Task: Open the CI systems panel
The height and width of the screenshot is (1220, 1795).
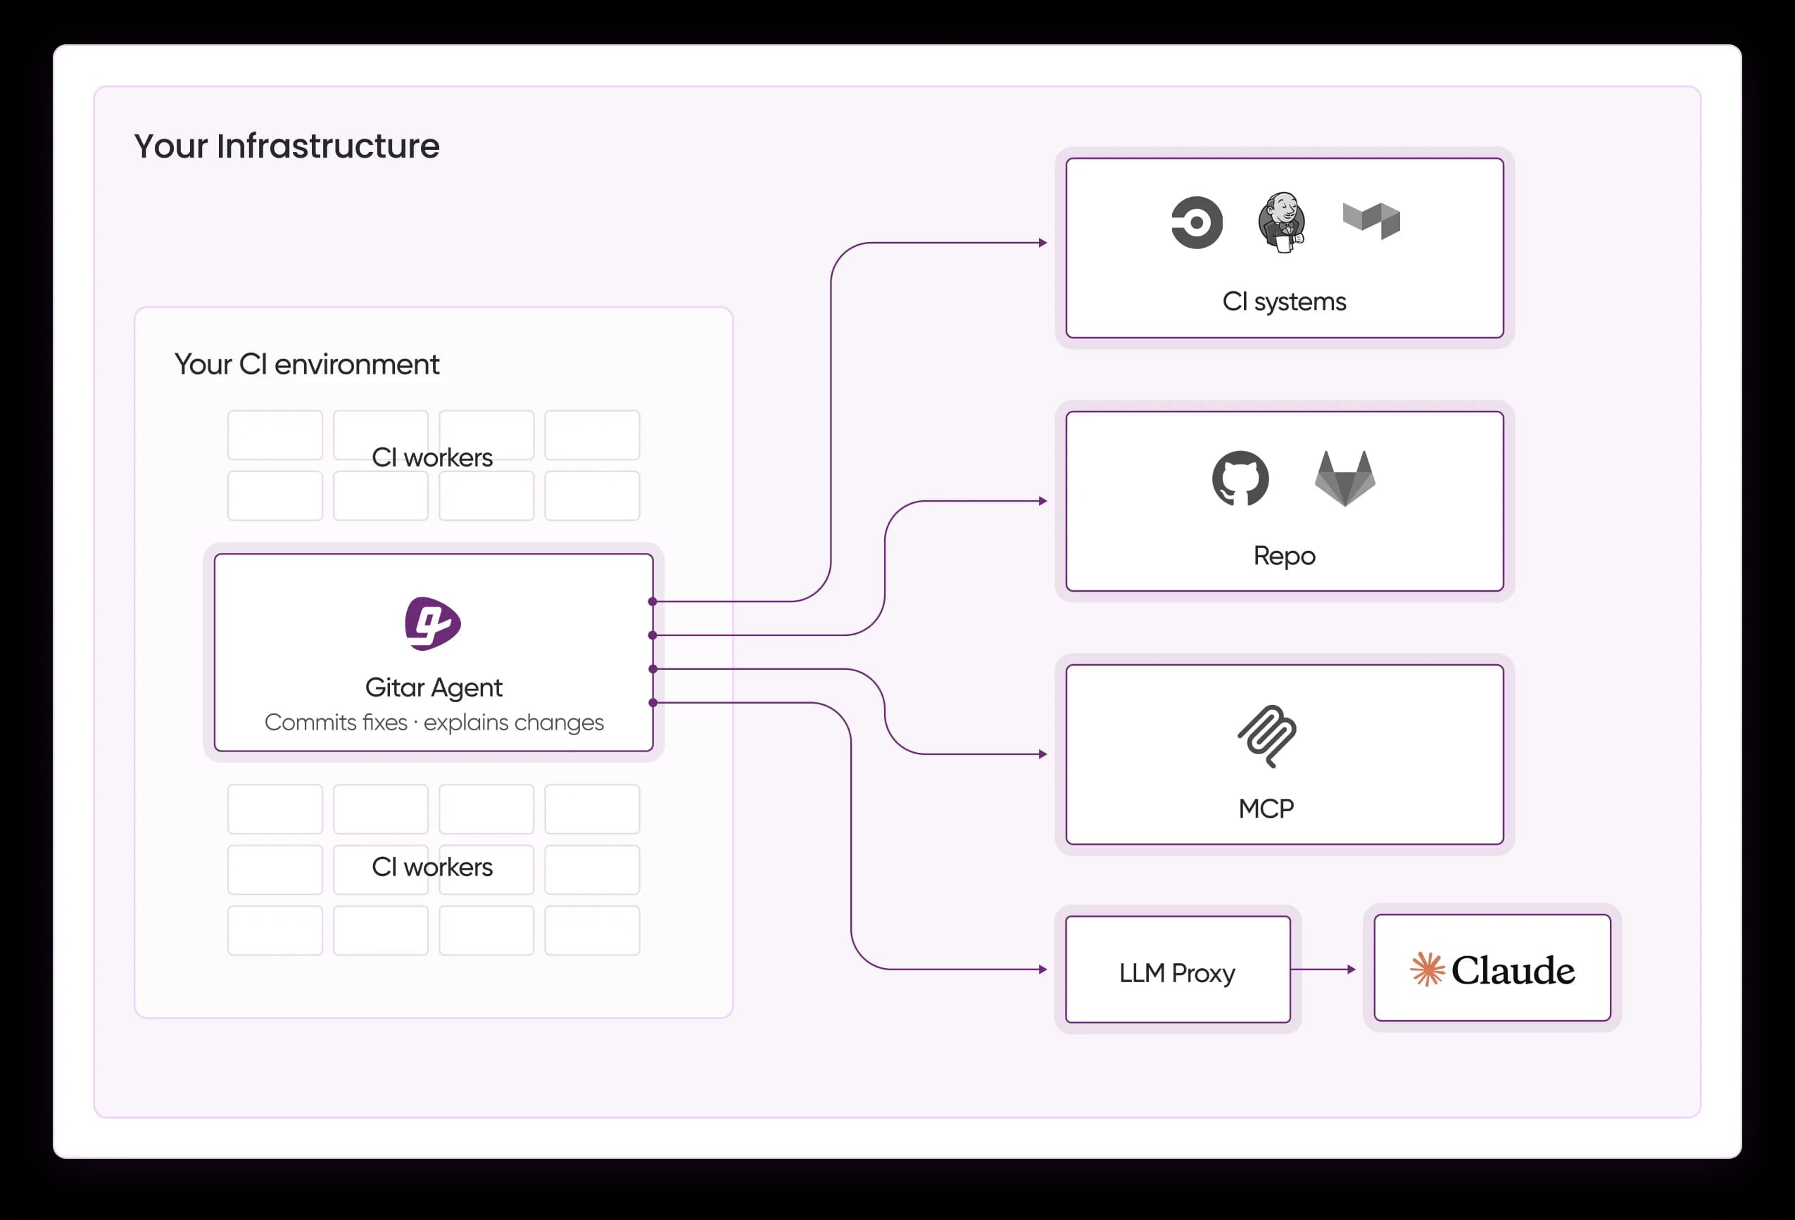Action: 1284,248
